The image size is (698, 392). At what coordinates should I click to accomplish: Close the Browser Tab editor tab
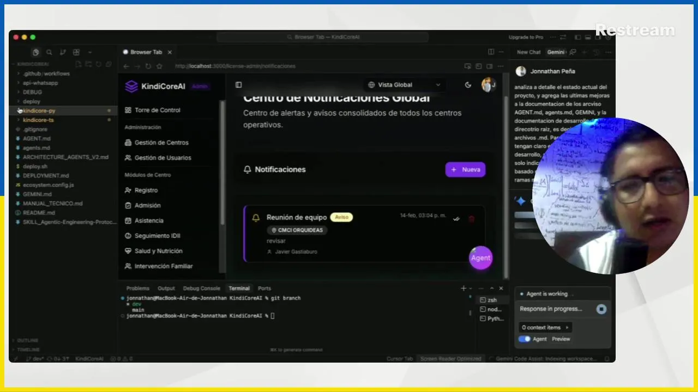[x=170, y=52]
